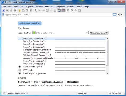
Task: Click the Welcome to Wireshark banner button
Action: point(30,24)
